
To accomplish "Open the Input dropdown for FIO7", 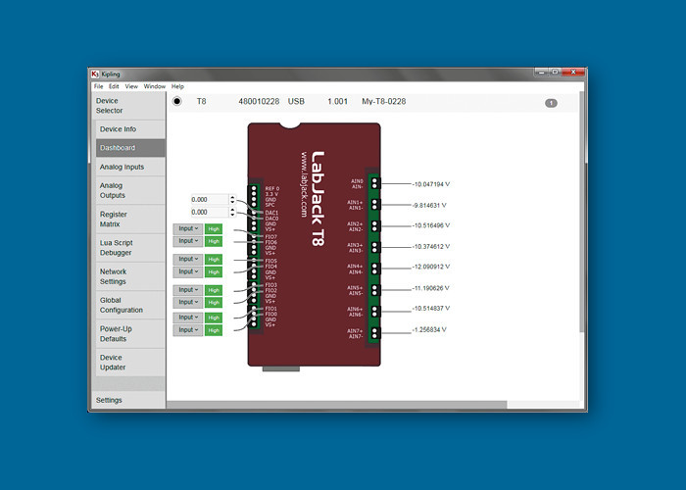I will 188,228.
